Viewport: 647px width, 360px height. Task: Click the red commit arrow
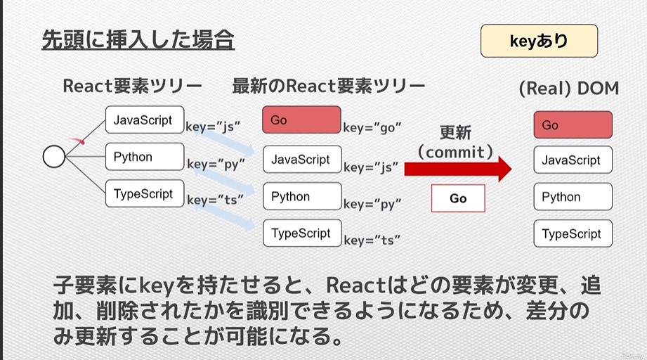click(x=457, y=169)
